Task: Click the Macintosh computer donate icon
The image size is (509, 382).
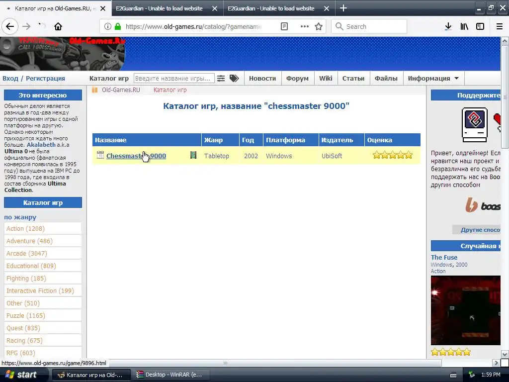Action: point(475,125)
